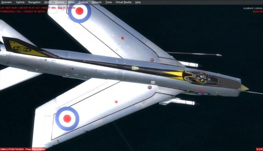Open the Scenario menu
Screen dimensions: 263x151
click(x=7, y=2)
